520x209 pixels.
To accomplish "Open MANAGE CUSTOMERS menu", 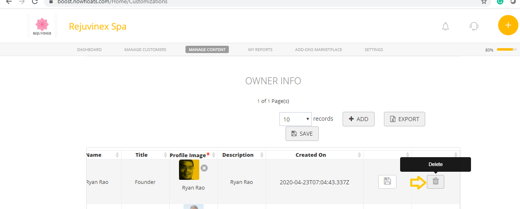I will coord(145,50).
